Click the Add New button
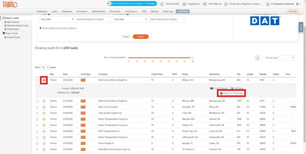 point(293,11)
